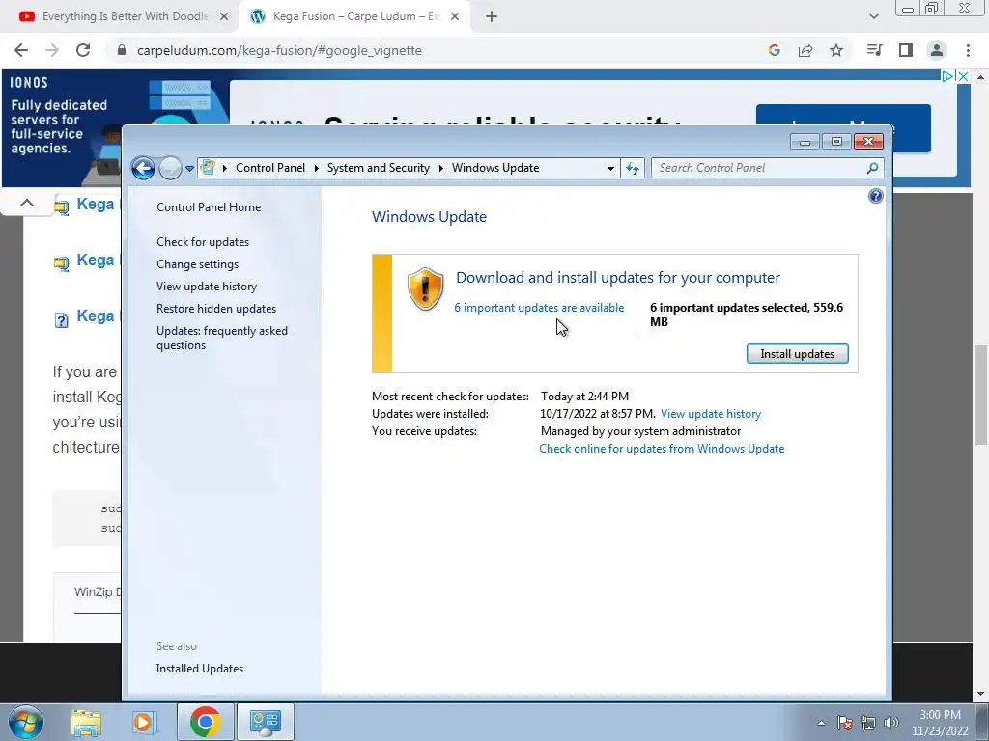Open Updates frequently asked questions link
989x741 pixels.
(222, 338)
